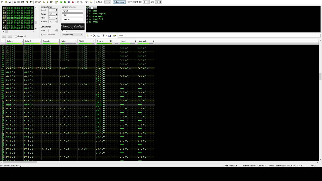This screenshot has height=181, width=322.
Task: Toggle the Change all checkbox
Action: click(16, 36)
